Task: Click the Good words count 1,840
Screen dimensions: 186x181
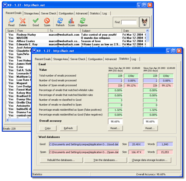Action: point(165,144)
